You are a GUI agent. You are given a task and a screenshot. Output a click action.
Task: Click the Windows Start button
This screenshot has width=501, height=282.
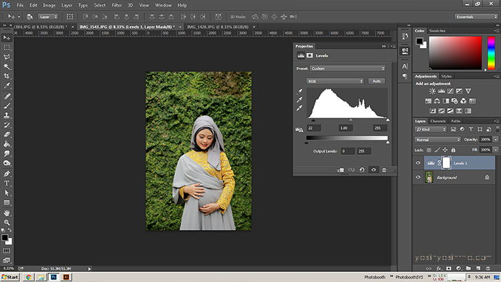10,276
